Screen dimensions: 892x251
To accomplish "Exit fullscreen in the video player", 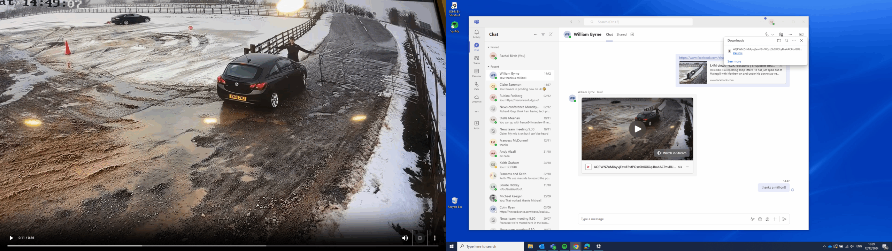I will pos(420,238).
